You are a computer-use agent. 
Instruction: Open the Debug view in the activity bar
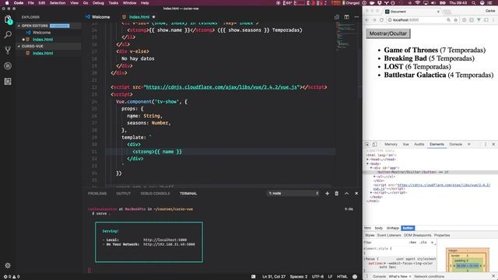[8, 65]
